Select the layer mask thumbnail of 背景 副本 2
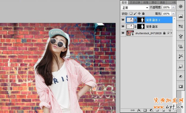This screenshot has width=186, height=113. point(141,20)
